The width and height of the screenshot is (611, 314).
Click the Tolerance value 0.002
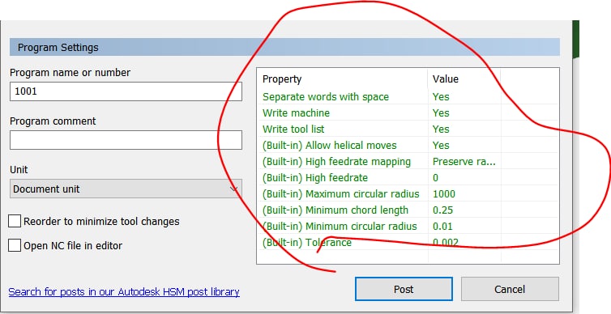click(x=446, y=243)
